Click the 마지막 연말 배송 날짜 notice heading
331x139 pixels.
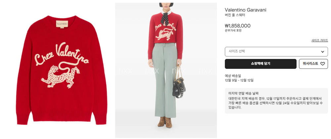(243, 93)
